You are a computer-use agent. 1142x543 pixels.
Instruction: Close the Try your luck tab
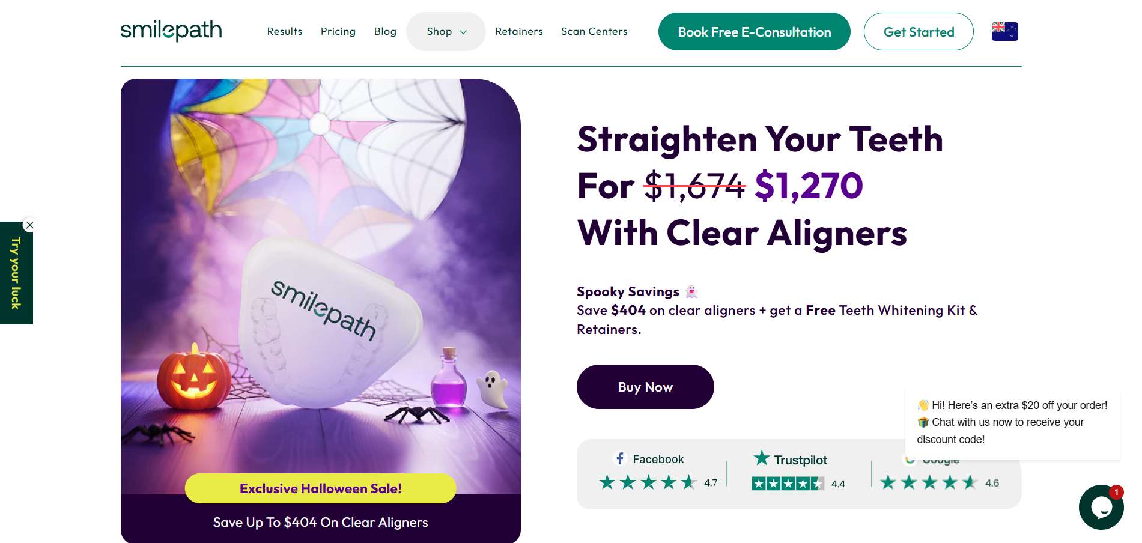[30, 225]
